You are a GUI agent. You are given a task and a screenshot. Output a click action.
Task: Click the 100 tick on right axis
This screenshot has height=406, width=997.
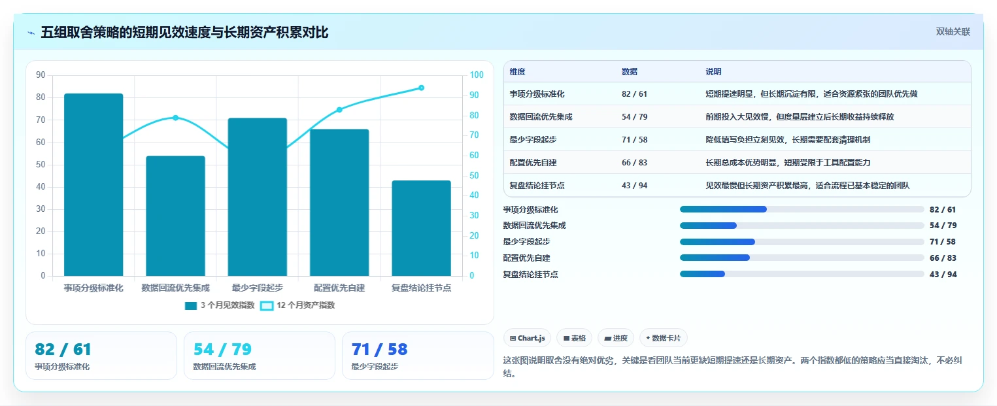pyautogui.click(x=477, y=75)
